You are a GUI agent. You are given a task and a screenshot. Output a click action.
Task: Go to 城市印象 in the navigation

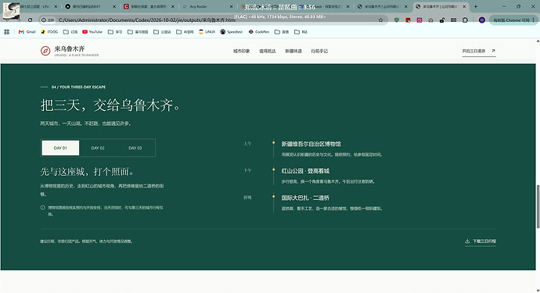click(241, 51)
